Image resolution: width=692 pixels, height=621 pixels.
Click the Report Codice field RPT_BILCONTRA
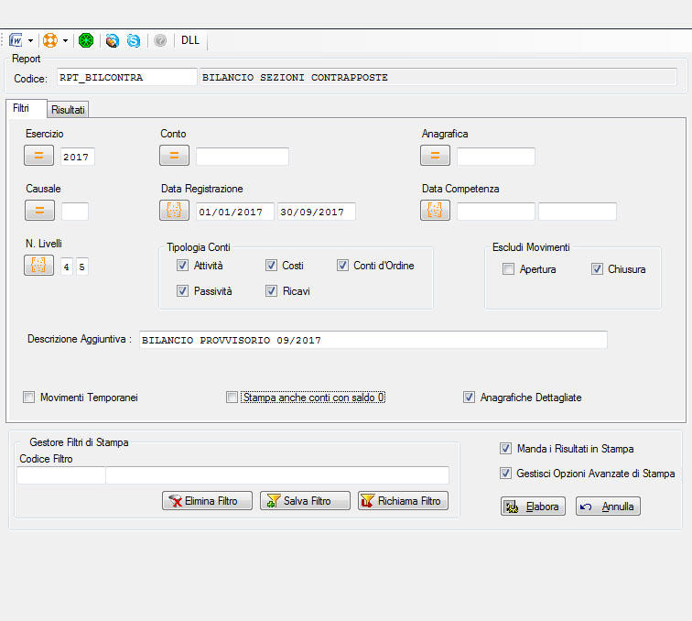click(x=126, y=77)
